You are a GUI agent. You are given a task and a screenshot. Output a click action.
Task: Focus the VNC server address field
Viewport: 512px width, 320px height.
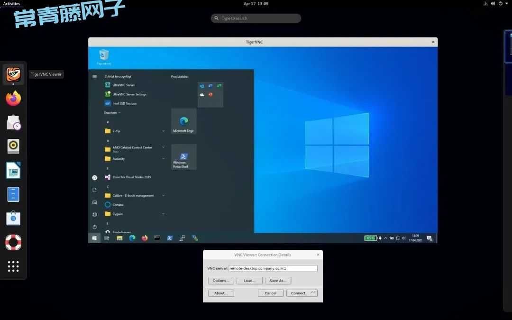click(x=273, y=268)
